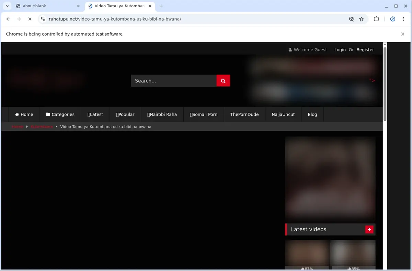Image resolution: width=412 pixels, height=271 pixels.
Task: Click the eye-slash tracking protection icon
Action: coord(351,19)
